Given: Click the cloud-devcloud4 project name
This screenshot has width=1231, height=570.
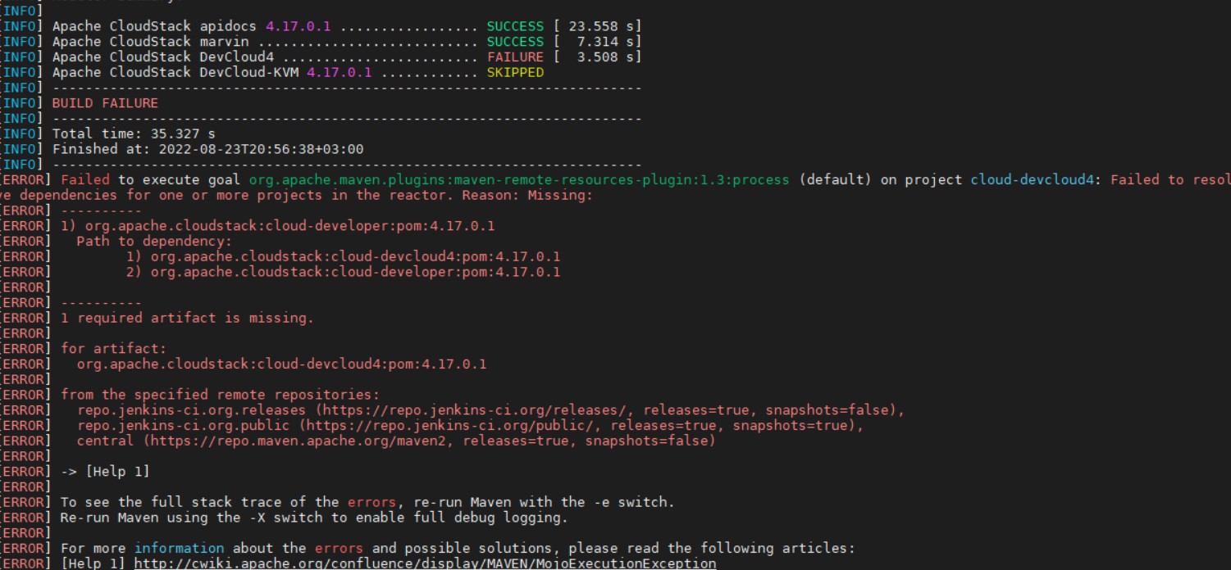Looking at the screenshot, I should tap(1032, 180).
